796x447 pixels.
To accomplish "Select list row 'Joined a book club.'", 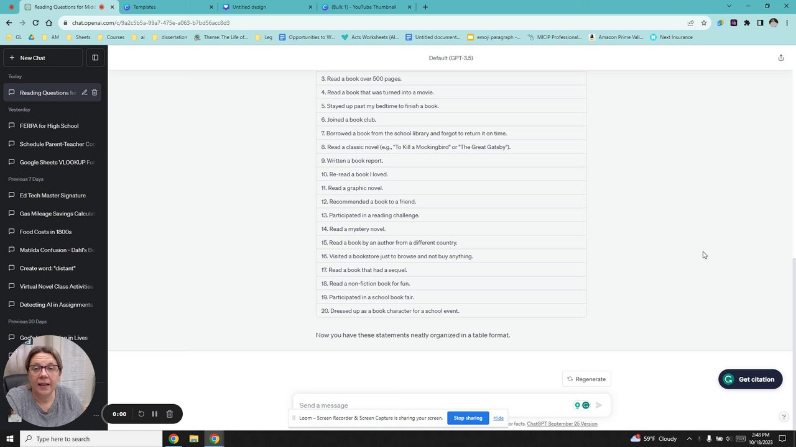I will click(x=451, y=120).
